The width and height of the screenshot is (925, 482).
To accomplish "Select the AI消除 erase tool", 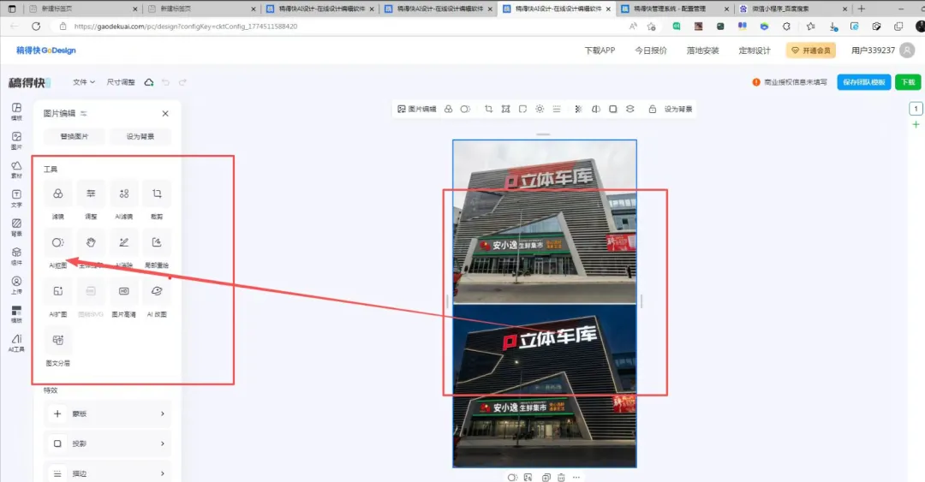I will [124, 249].
